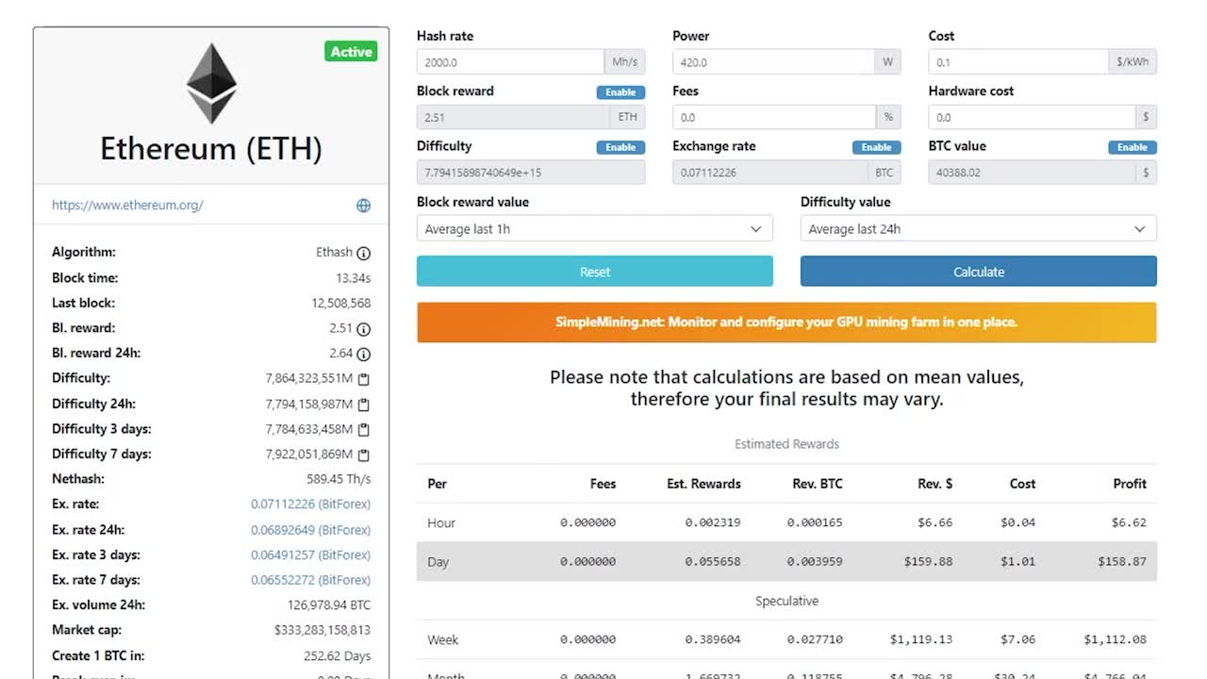
Task: Open Ethash algorithm info icon
Action: pyautogui.click(x=364, y=253)
